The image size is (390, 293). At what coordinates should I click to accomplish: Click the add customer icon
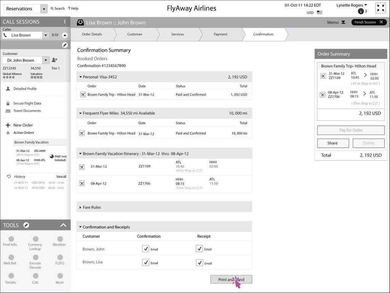[x=54, y=60]
